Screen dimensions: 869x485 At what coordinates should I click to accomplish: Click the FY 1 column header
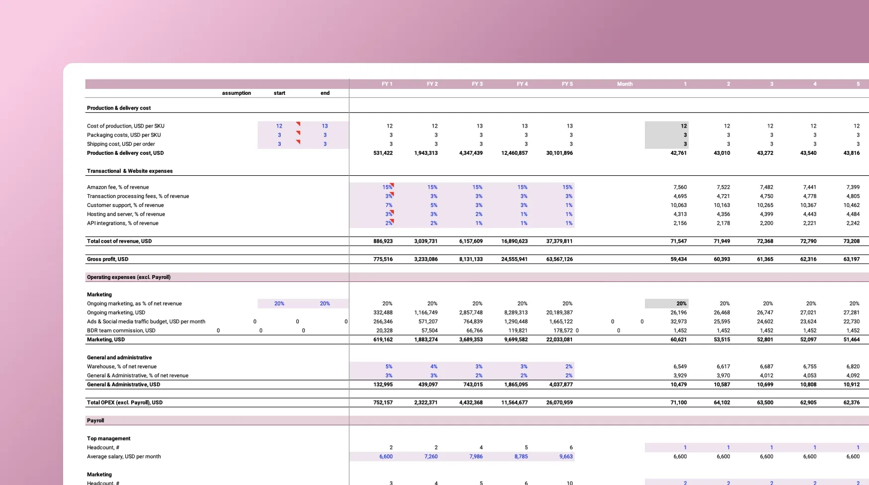[387, 84]
